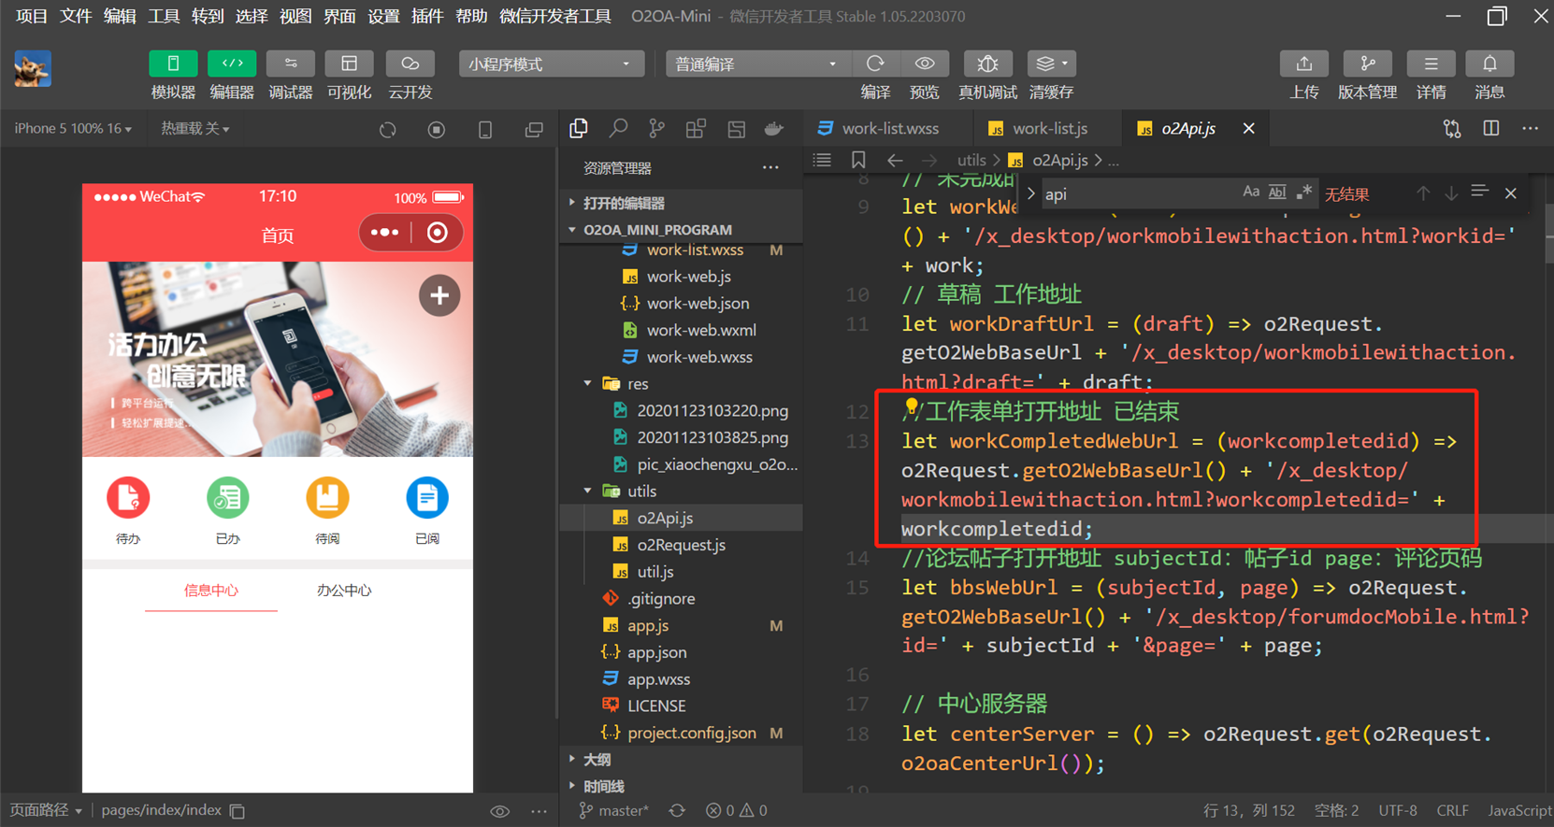Click the Compile refresh icon in toolbar

(875, 64)
